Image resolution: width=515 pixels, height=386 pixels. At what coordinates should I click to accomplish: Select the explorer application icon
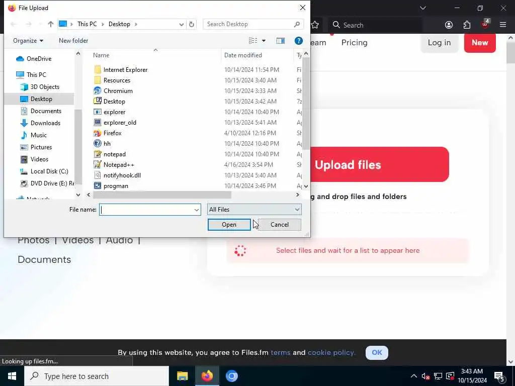[97, 112]
